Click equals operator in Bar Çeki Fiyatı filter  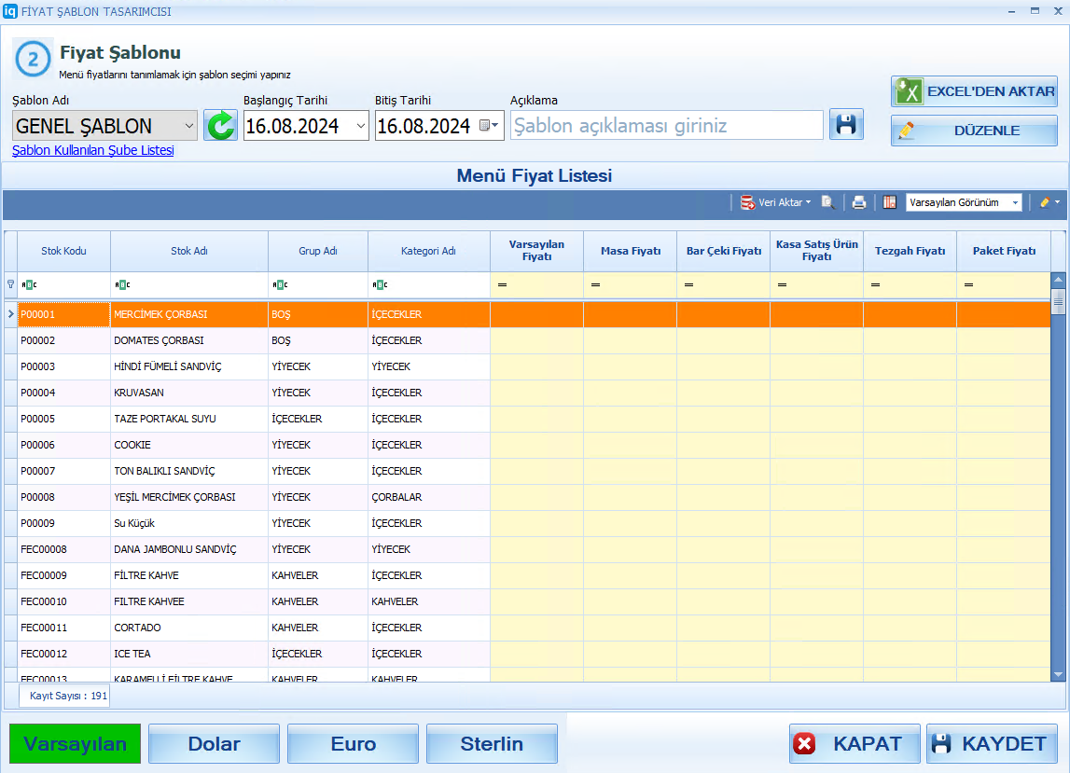click(x=689, y=285)
